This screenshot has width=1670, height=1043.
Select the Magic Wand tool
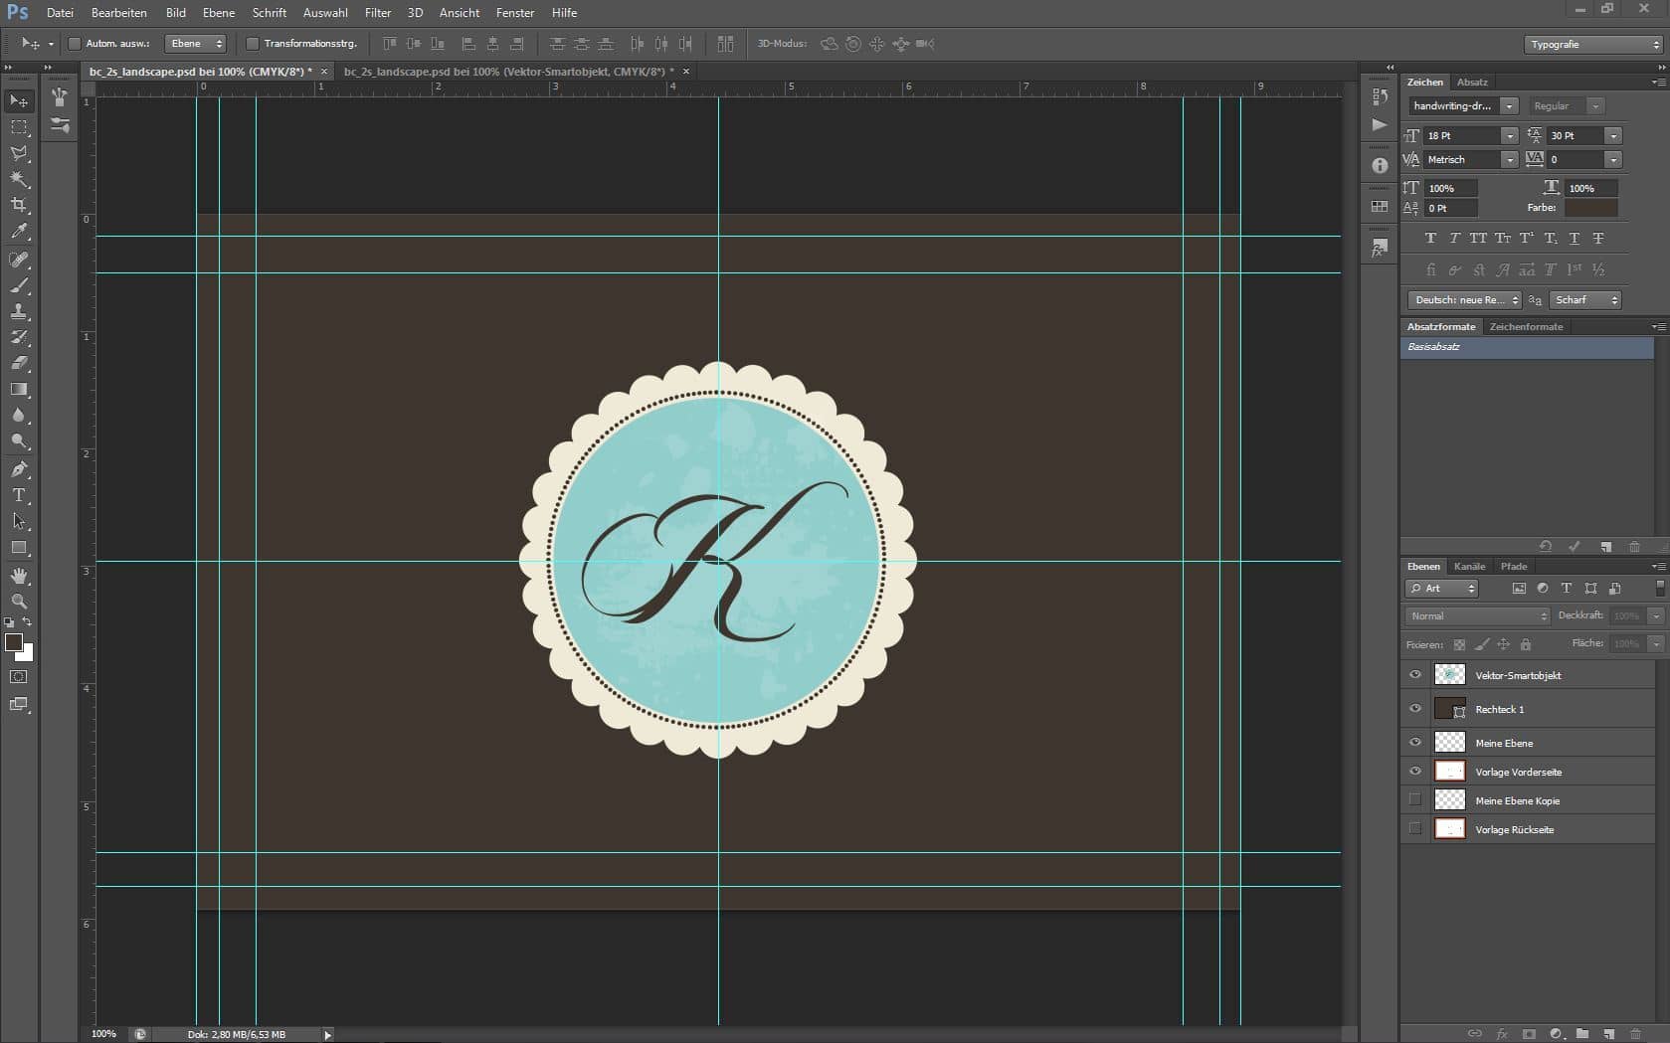point(19,179)
